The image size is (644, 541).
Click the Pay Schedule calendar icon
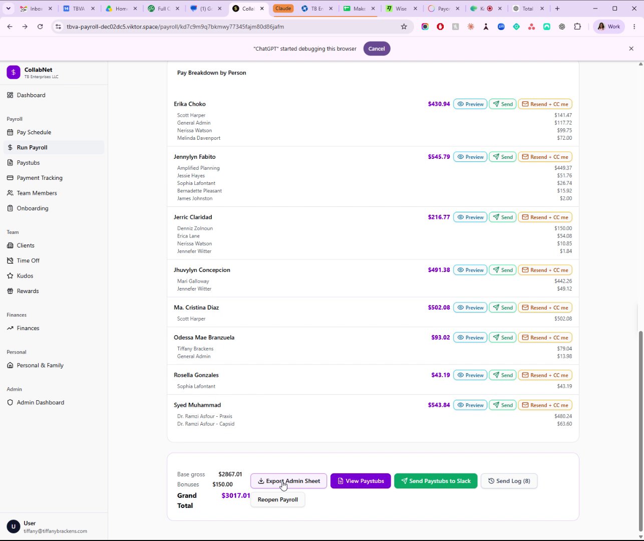(10, 132)
